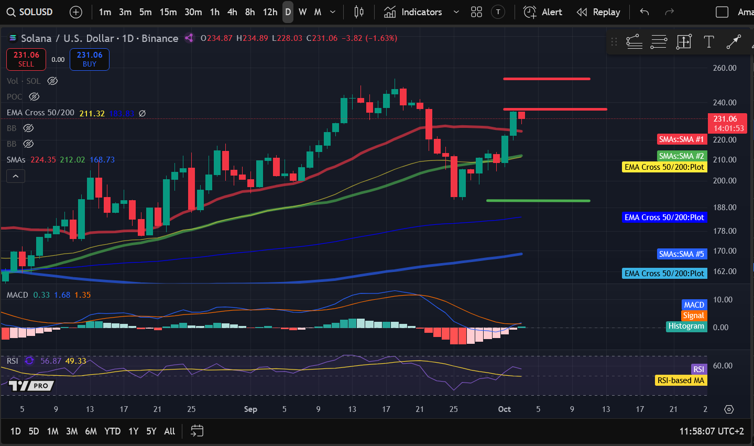754x446 pixels.
Task: Switch to the 1m timeframe
Action: (x=105, y=12)
